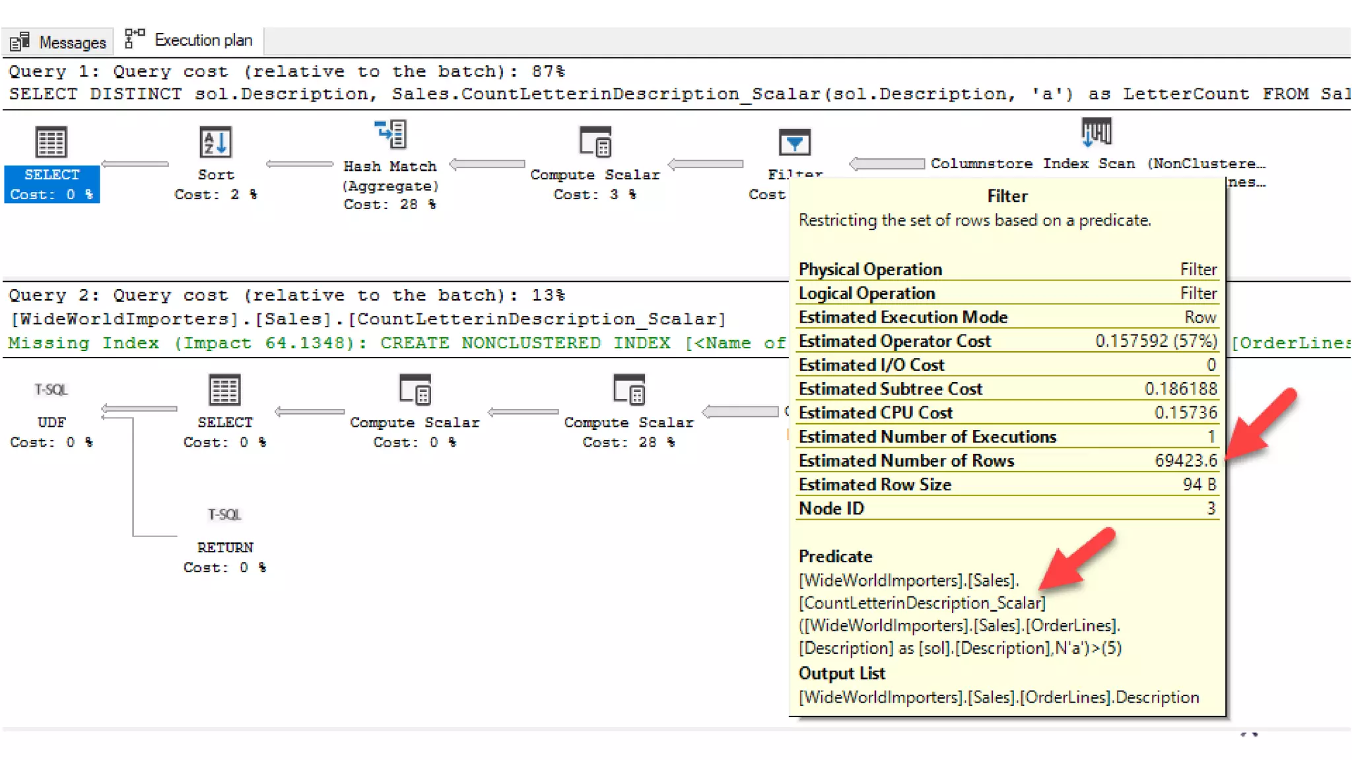Select the Hash Match Aggregate operator icon
1352x760 pixels.
point(391,134)
